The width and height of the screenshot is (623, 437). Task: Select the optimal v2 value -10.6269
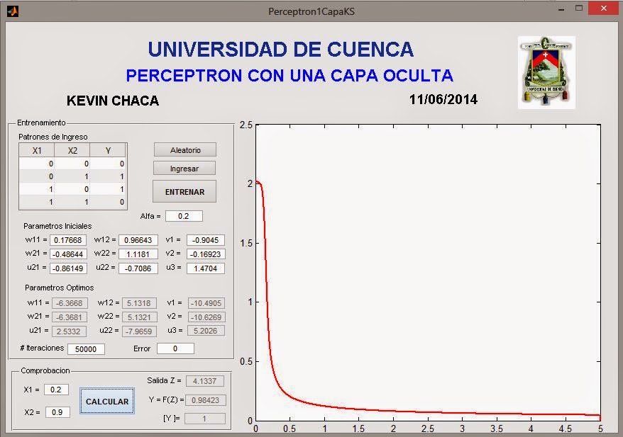tap(206, 317)
